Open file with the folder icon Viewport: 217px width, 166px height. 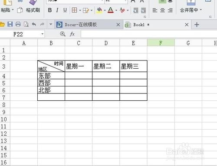coord(2,24)
